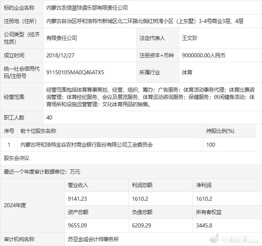Select the total assets value 9655.09
Screen dimensions: 262x246
[77, 225]
